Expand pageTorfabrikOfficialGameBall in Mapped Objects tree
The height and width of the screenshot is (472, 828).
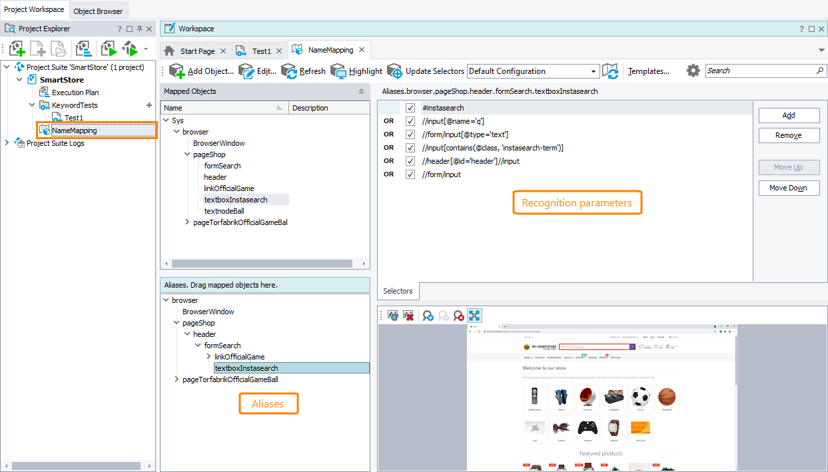pos(187,222)
